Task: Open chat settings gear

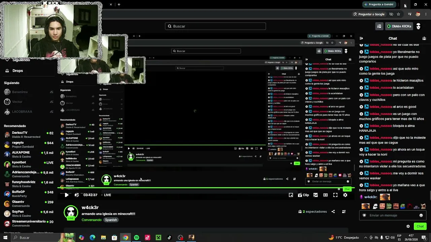Action: [x=408, y=227]
